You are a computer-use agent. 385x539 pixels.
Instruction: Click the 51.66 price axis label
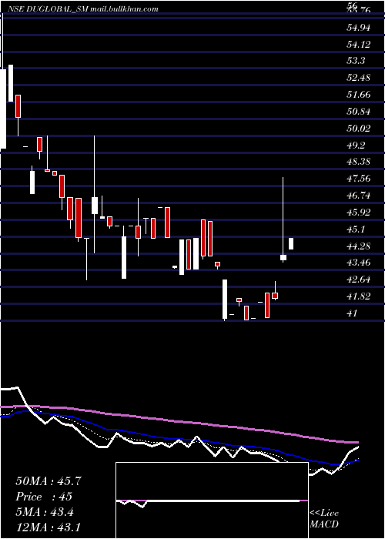point(359,95)
